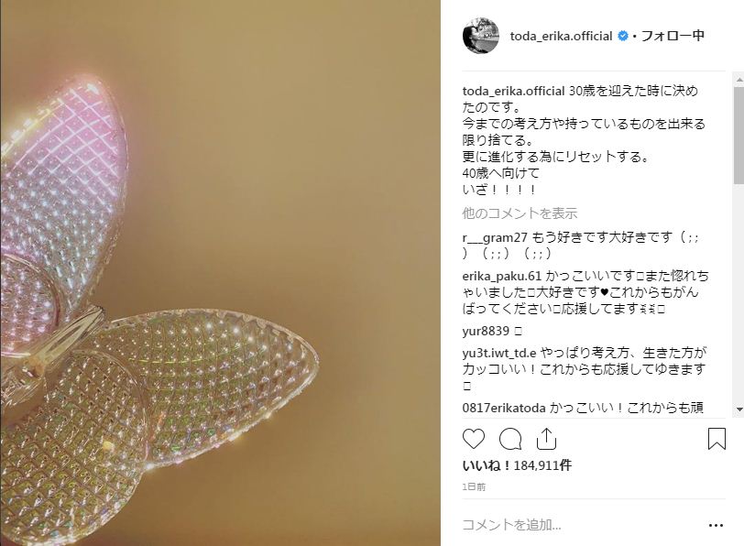This screenshot has height=546, width=744.
Task: View who liked via いいね！184,911件
Action: tap(517, 465)
